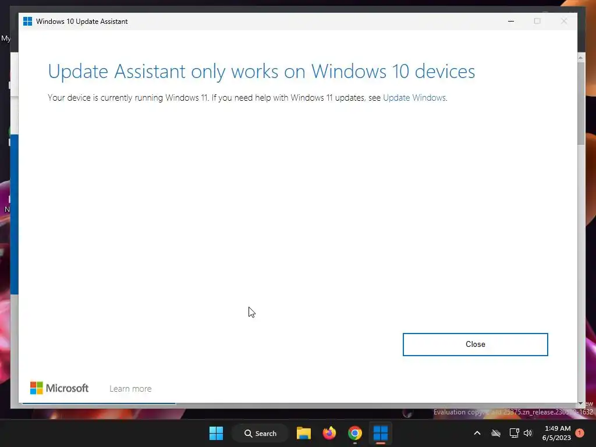Click the "Windows 10 Update Assistant" title text
Screen dimensions: 596x447
pos(81,22)
